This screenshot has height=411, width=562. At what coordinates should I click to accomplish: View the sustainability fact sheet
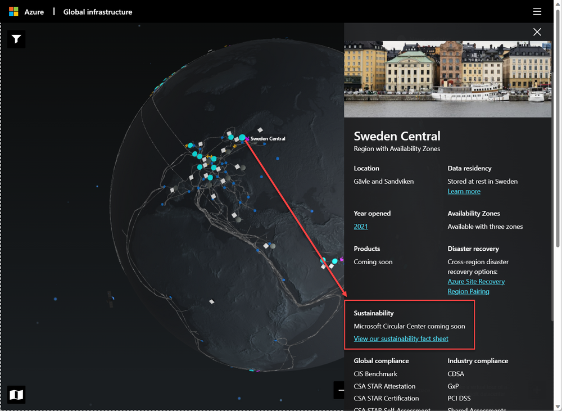(401, 338)
